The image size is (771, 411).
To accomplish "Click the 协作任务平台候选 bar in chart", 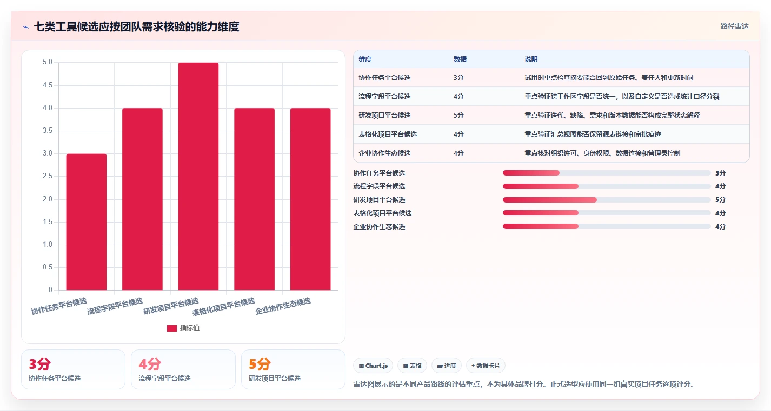I will point(87,222).
